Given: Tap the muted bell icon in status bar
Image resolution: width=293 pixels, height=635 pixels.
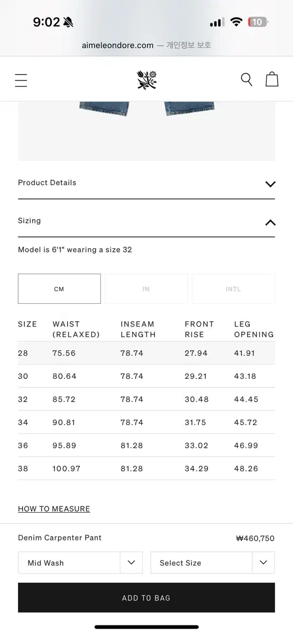Looking at the screenshot, I should (69, 22).
